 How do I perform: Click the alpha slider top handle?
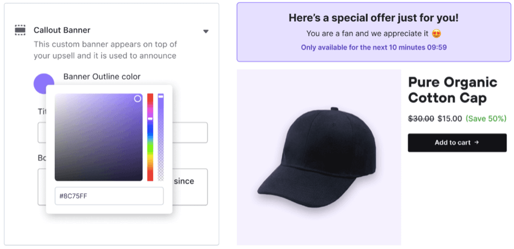pos(161,97)
